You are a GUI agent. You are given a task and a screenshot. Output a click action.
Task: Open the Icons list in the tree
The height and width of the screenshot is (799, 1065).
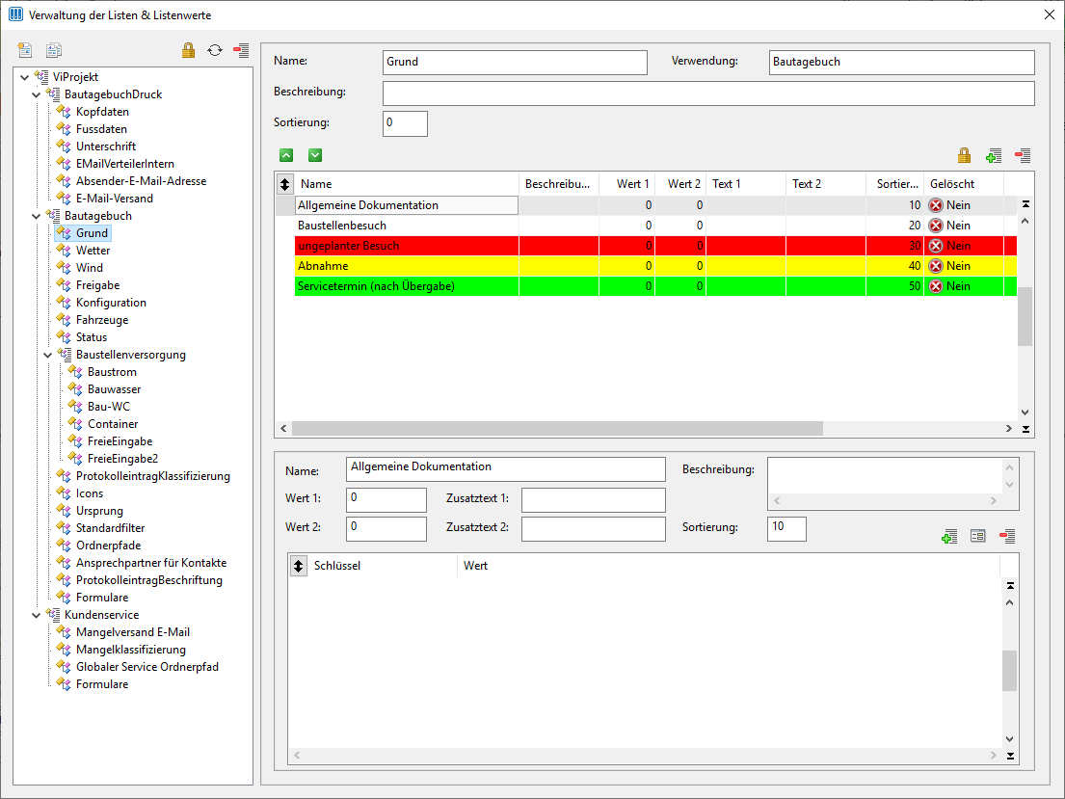point(90,493)
